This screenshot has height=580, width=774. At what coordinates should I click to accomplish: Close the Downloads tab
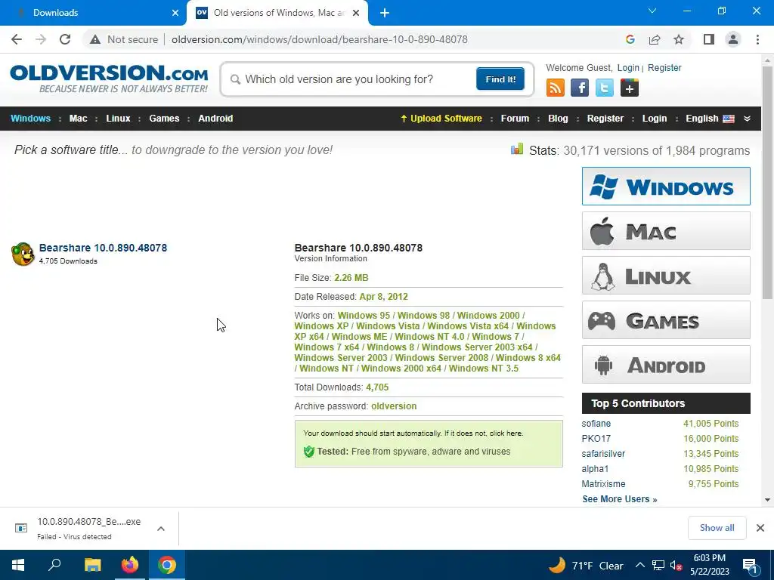pos(175,14)
